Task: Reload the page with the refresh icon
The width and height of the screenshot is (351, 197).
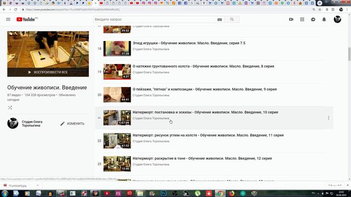Action: [16, 10]
